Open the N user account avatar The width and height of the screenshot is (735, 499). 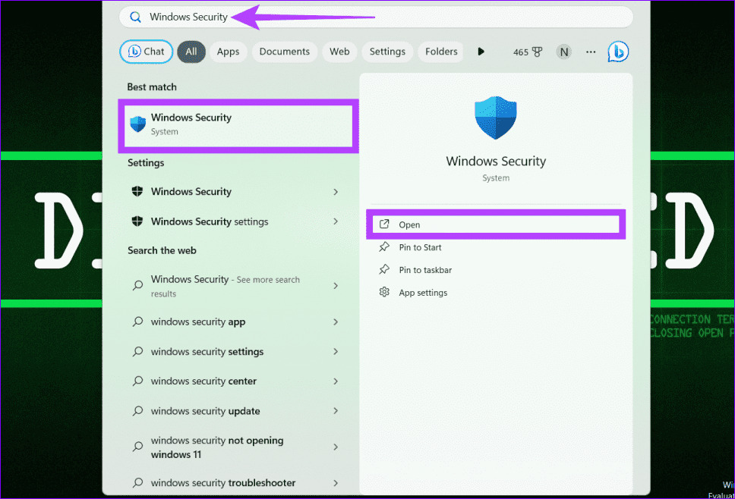(x=564, y=52)
